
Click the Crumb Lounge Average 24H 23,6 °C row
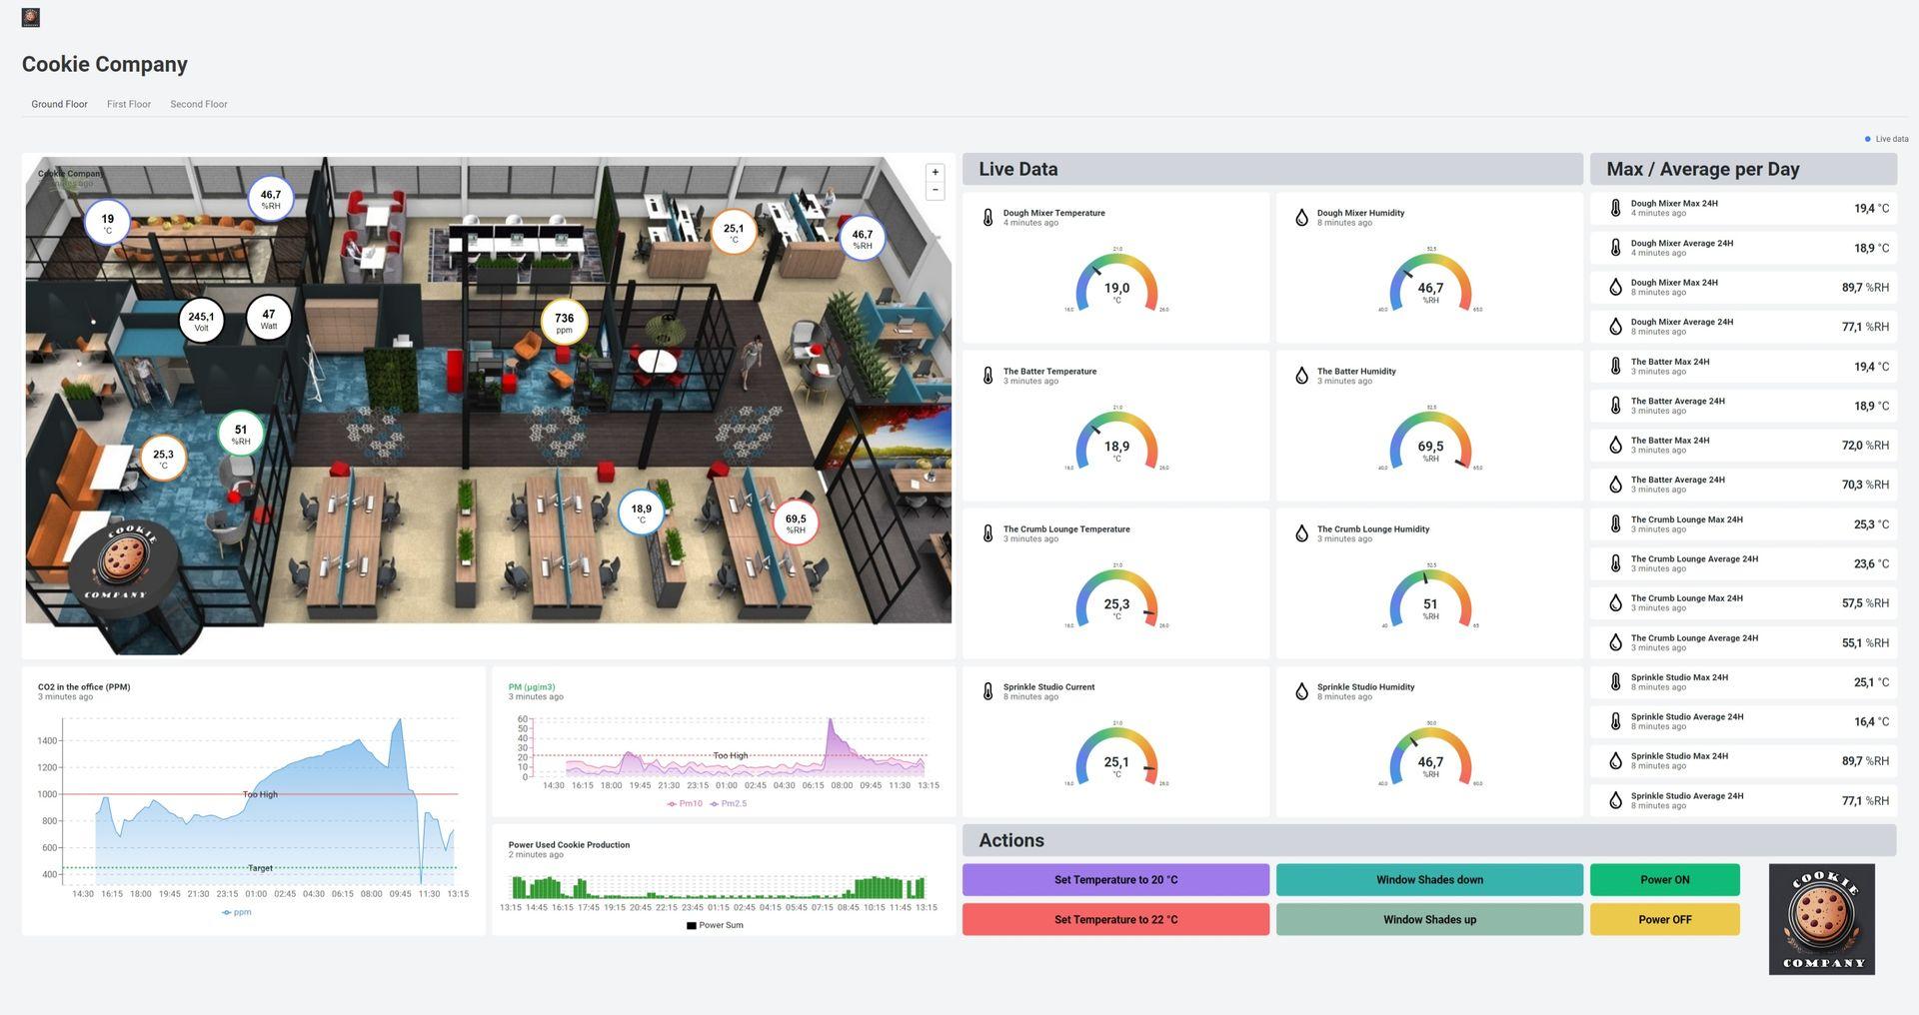1743,563
